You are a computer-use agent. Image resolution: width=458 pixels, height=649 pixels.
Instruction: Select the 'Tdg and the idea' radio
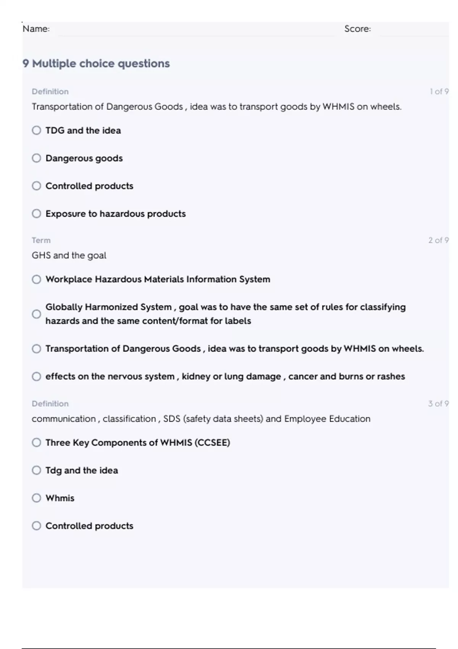click(36, 470)
